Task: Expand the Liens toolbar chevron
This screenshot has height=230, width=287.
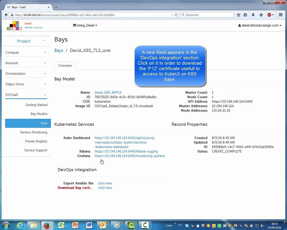Action: tap(175, 223)
